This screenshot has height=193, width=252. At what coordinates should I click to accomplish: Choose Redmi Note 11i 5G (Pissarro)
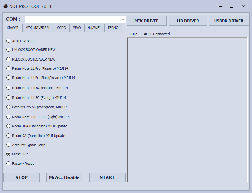point(37,88)
